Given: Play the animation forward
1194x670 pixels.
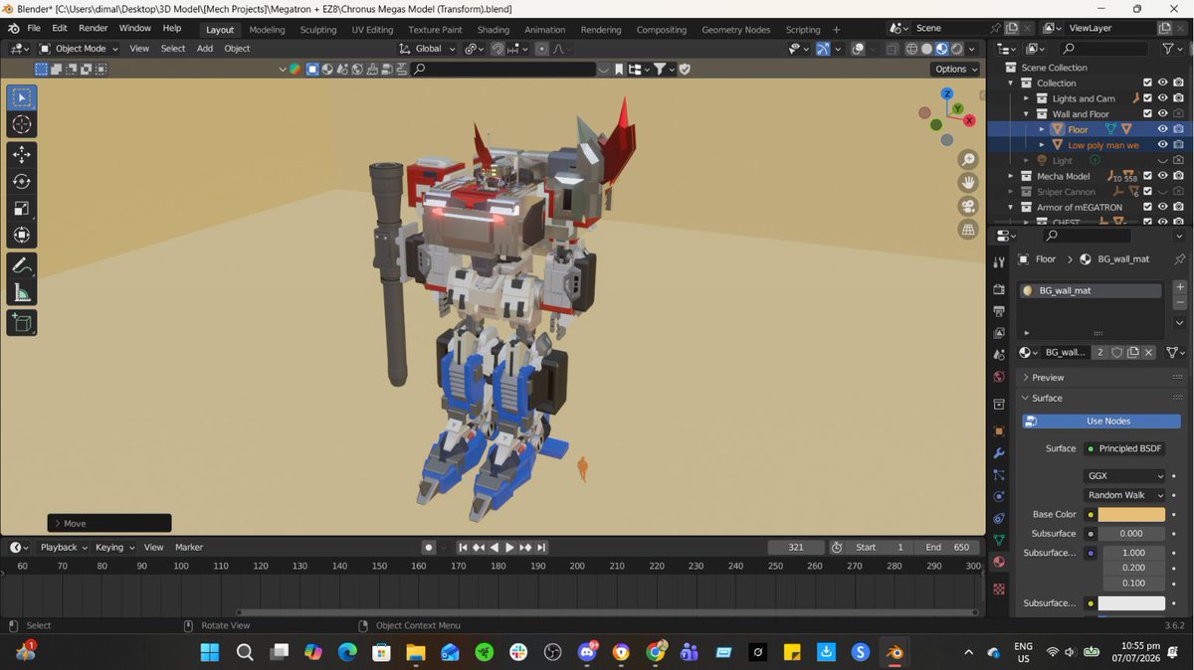Looking at the screenshot, I should [509, 548].
